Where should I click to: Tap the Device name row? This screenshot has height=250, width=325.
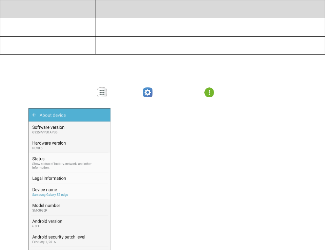(x=69, y=192)
